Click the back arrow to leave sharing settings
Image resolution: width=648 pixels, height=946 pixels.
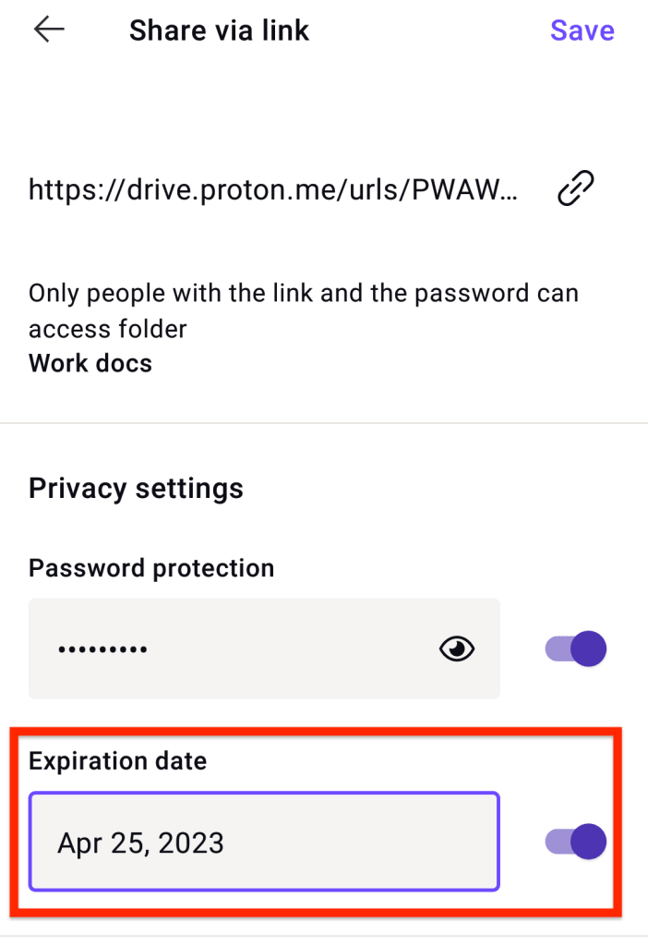[x=48, y=30]
